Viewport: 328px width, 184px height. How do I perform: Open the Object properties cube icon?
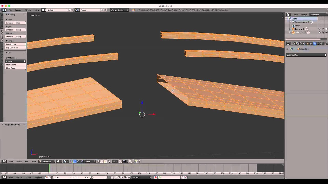(308, 44)
